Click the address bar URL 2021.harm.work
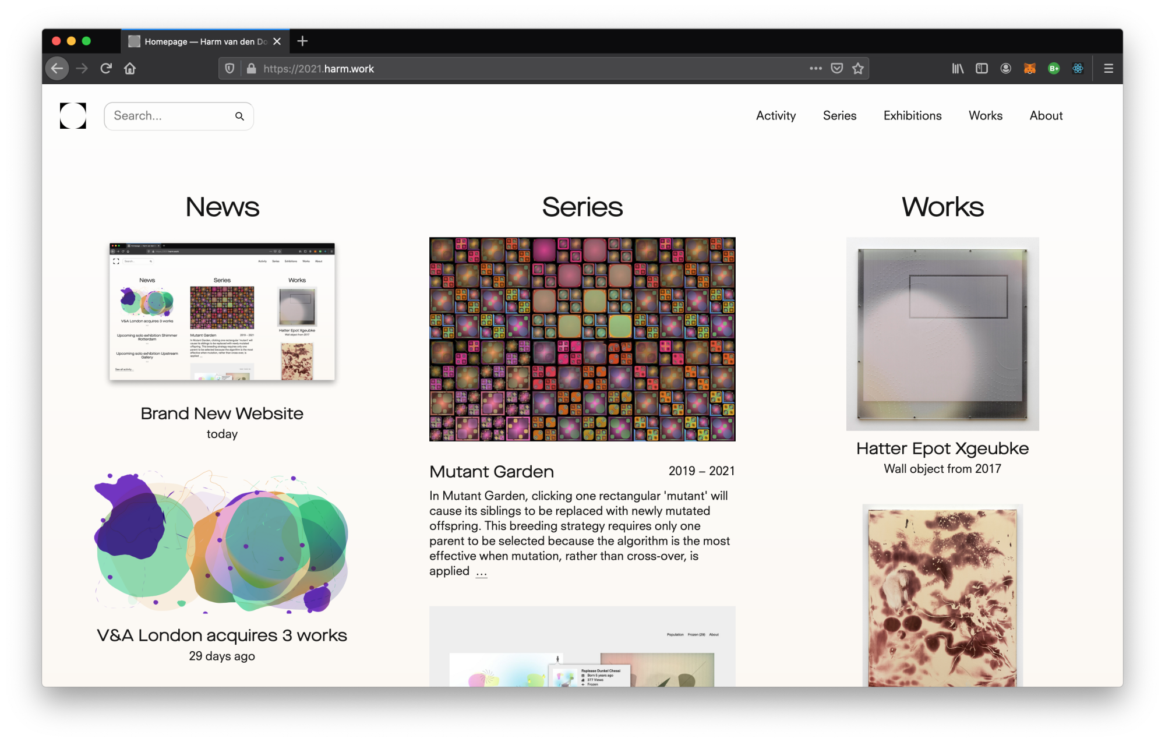This screenshot has width=1165, height=742. [319, 69]
